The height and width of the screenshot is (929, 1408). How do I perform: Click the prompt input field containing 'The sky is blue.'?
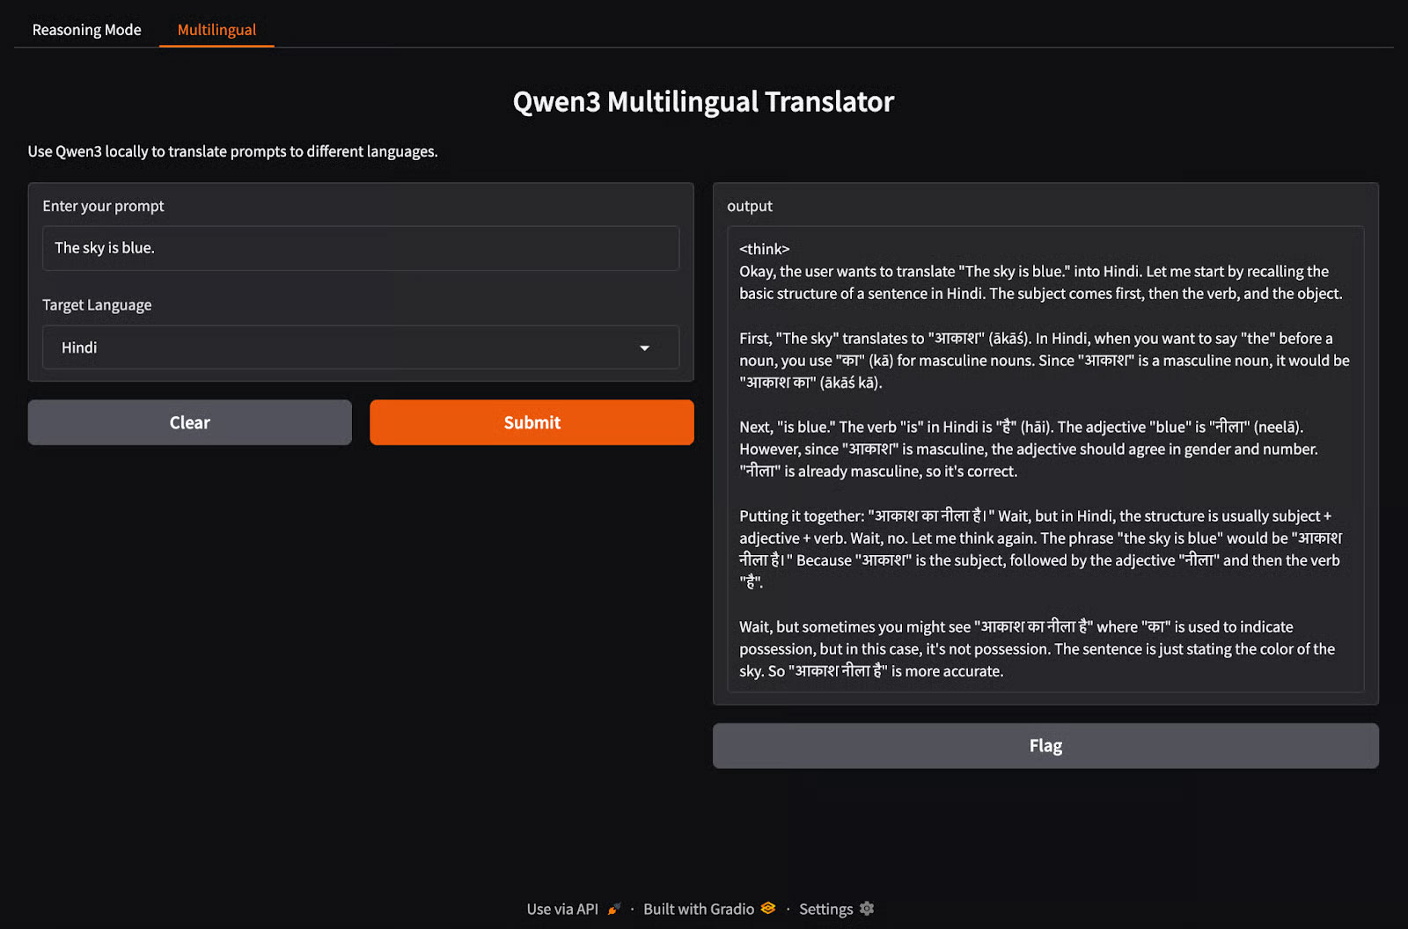(x=361, y=248)
